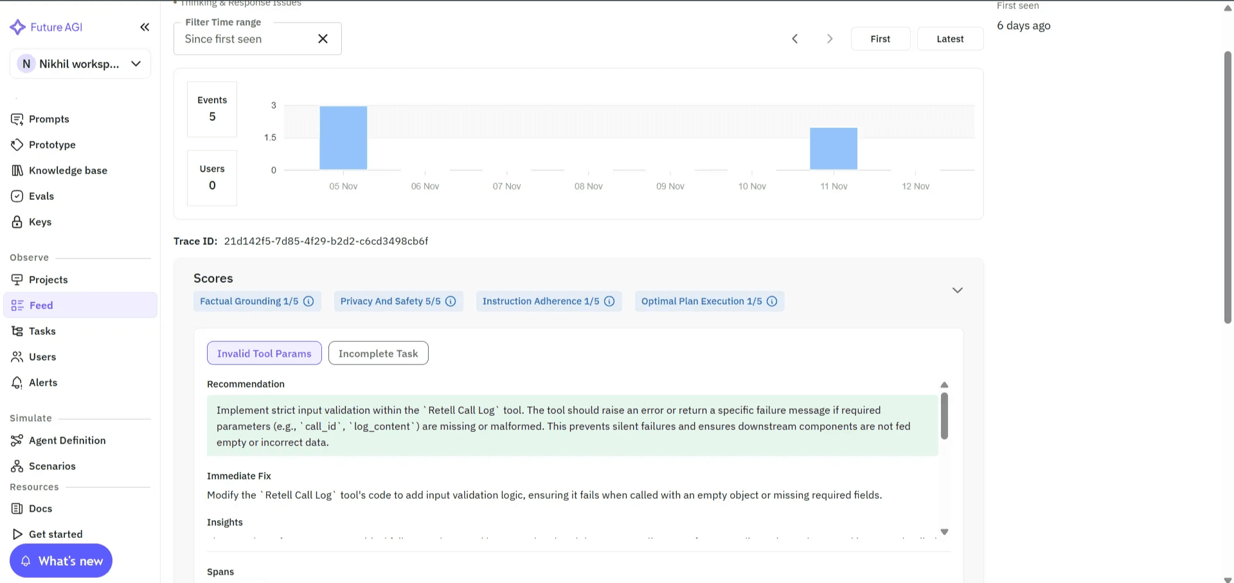Click Optimal Plan Execution 1/5 chip text
Image resolution: width=1234 pixels, height=583 pixels.
click(x=702, y=301)
